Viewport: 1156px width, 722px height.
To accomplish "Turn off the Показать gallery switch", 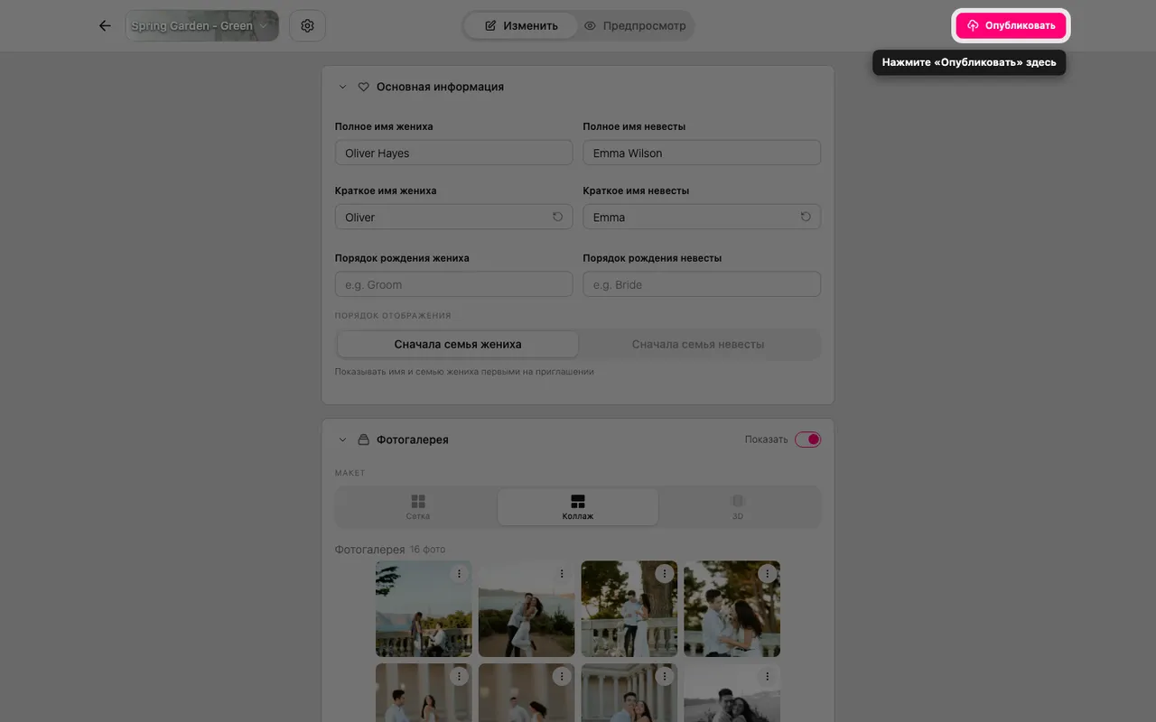I will (807, 440).
